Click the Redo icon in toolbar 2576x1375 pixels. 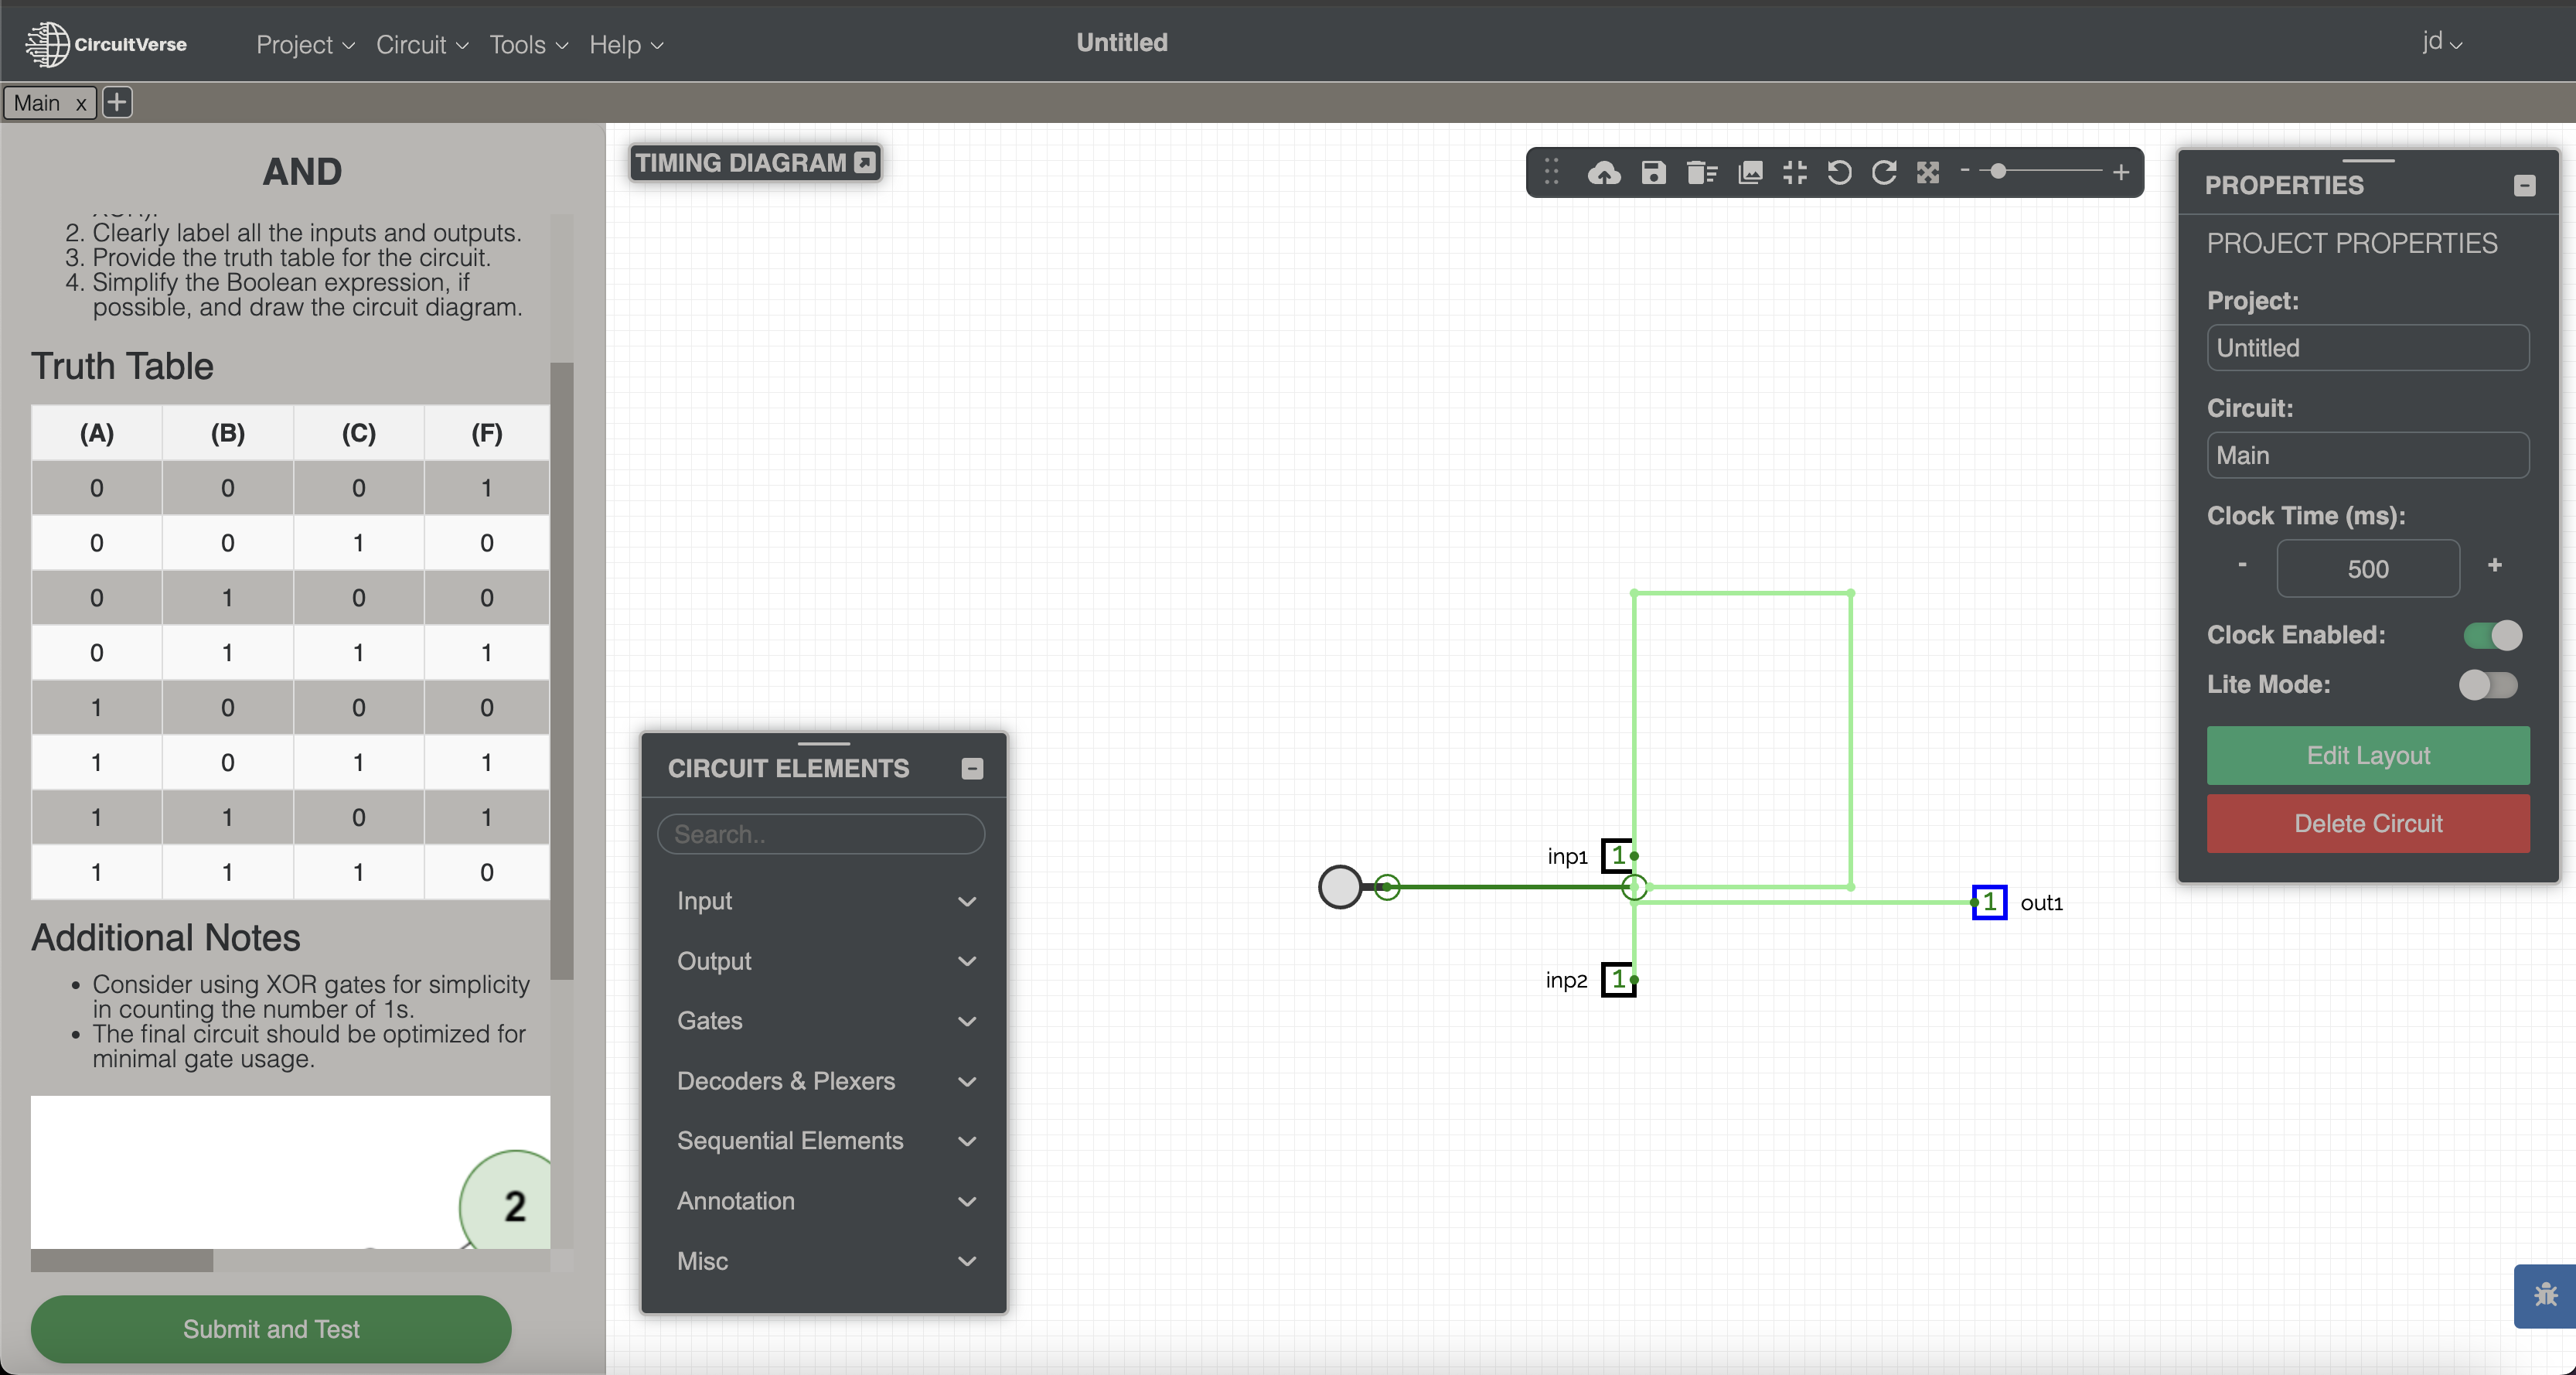[1884, 173]
